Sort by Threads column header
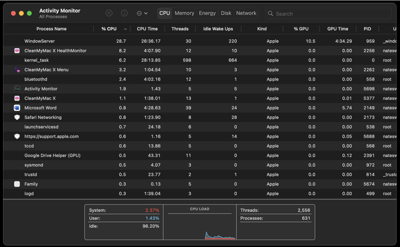The height and width of the screenshot is (247, 400). 180,29
